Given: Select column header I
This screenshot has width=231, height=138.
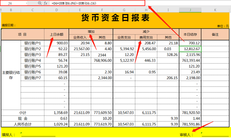Looking at the screenshot, I should coord(168,10).
